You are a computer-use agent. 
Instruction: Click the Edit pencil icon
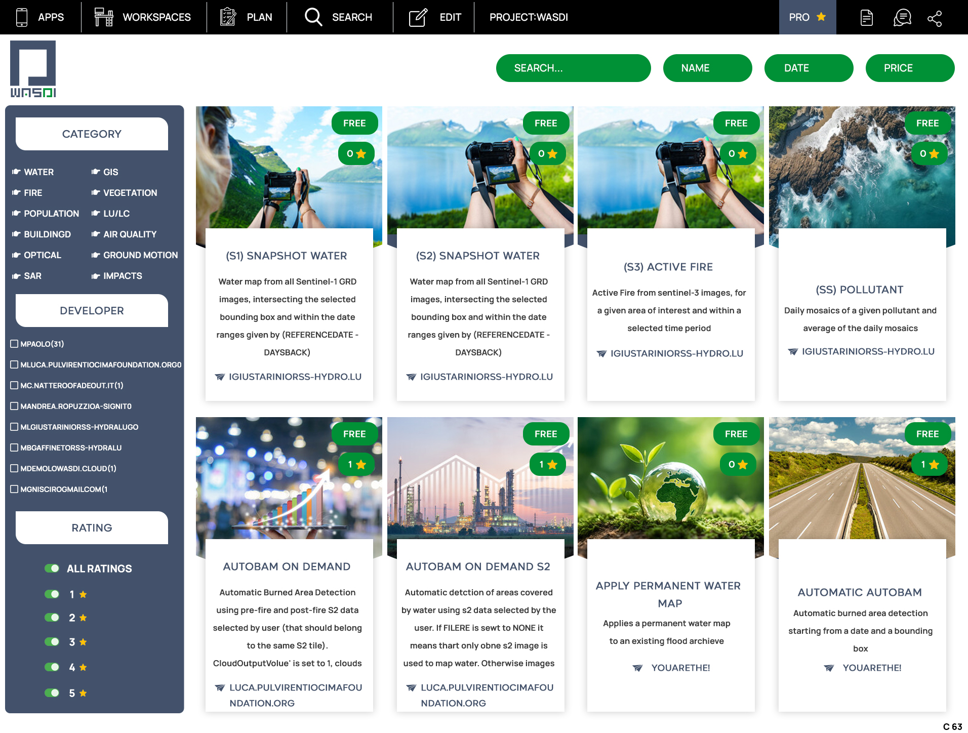point(418,17)
